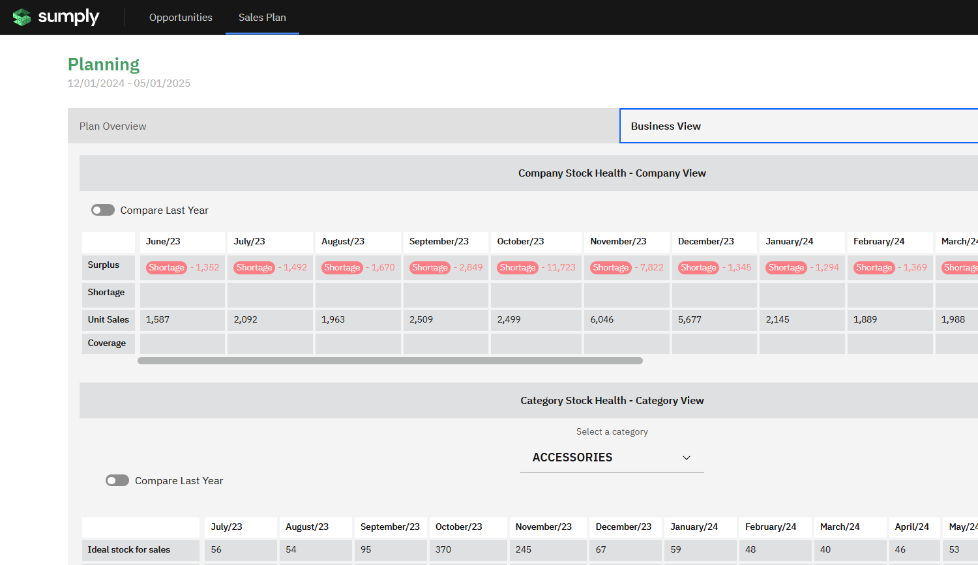
Task: Click the Sumply logo icon
Action: click(22, 17)
